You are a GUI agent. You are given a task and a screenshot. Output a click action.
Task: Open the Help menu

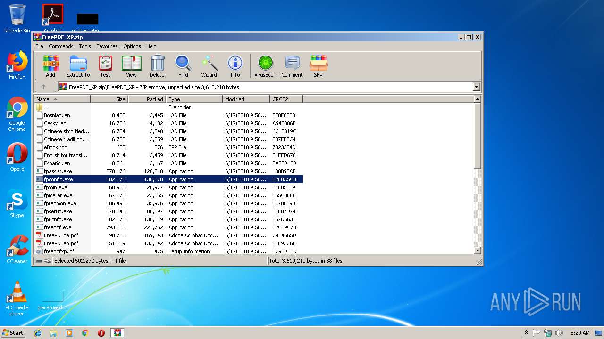pyautogui.click(x=151, y=46)
